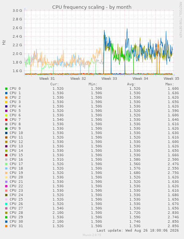
Task: Click the CPU 22 magenta color swatch
Action: point(6,186)
